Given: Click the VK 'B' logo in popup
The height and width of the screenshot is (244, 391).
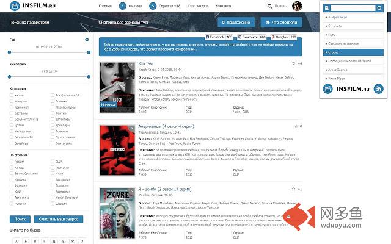Looking at the screenshot, I should coord(326,8).
